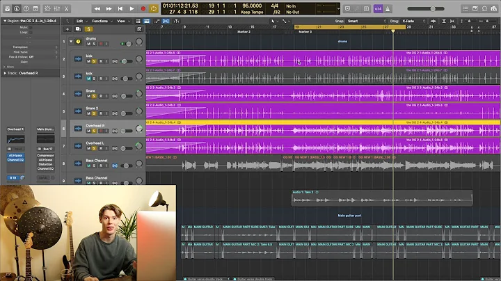Show grid view icon
Viewport: 501px width, 281px height.
138,21
